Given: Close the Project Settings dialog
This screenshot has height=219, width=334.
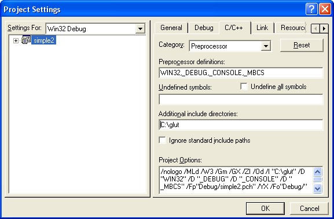Looking at the screenshot, I should click(325, 9).
